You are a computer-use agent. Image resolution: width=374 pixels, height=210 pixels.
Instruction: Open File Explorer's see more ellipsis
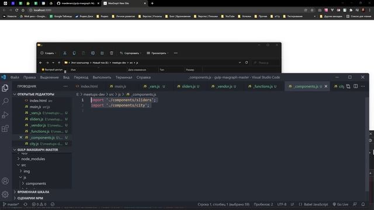coord(175,53)
